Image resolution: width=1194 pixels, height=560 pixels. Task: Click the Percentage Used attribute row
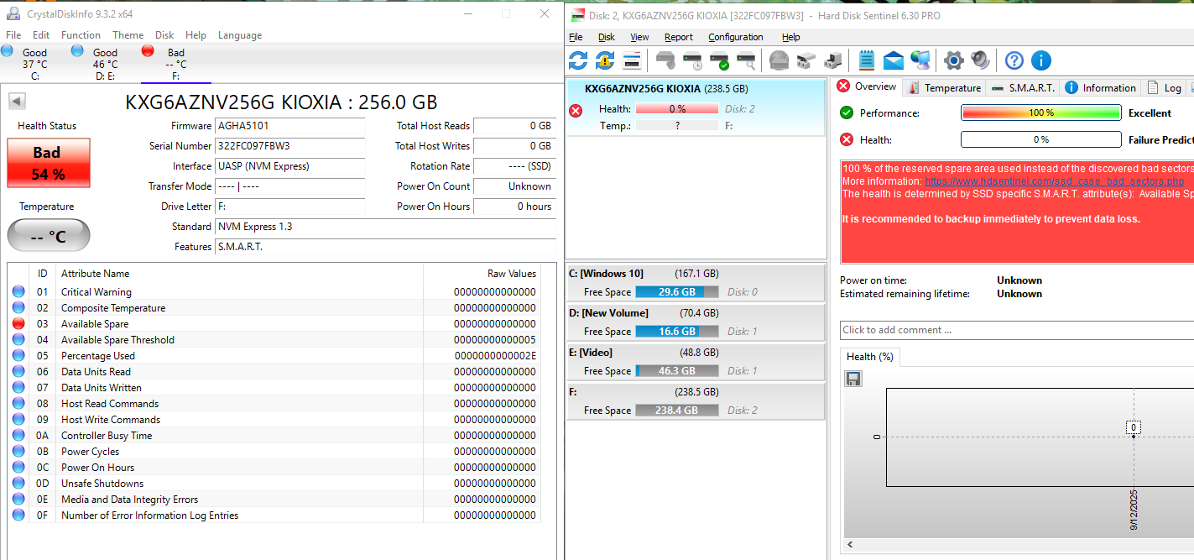tap(274, 356)
